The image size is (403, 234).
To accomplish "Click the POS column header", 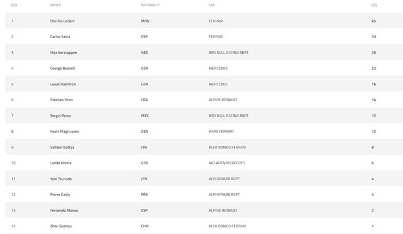I will point(14,5).
